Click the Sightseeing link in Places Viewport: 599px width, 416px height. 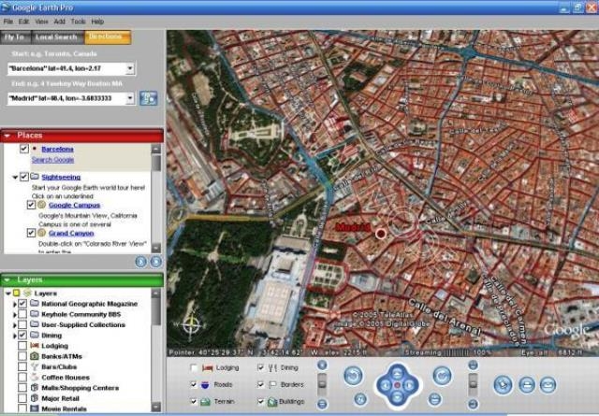pos(61,177)
